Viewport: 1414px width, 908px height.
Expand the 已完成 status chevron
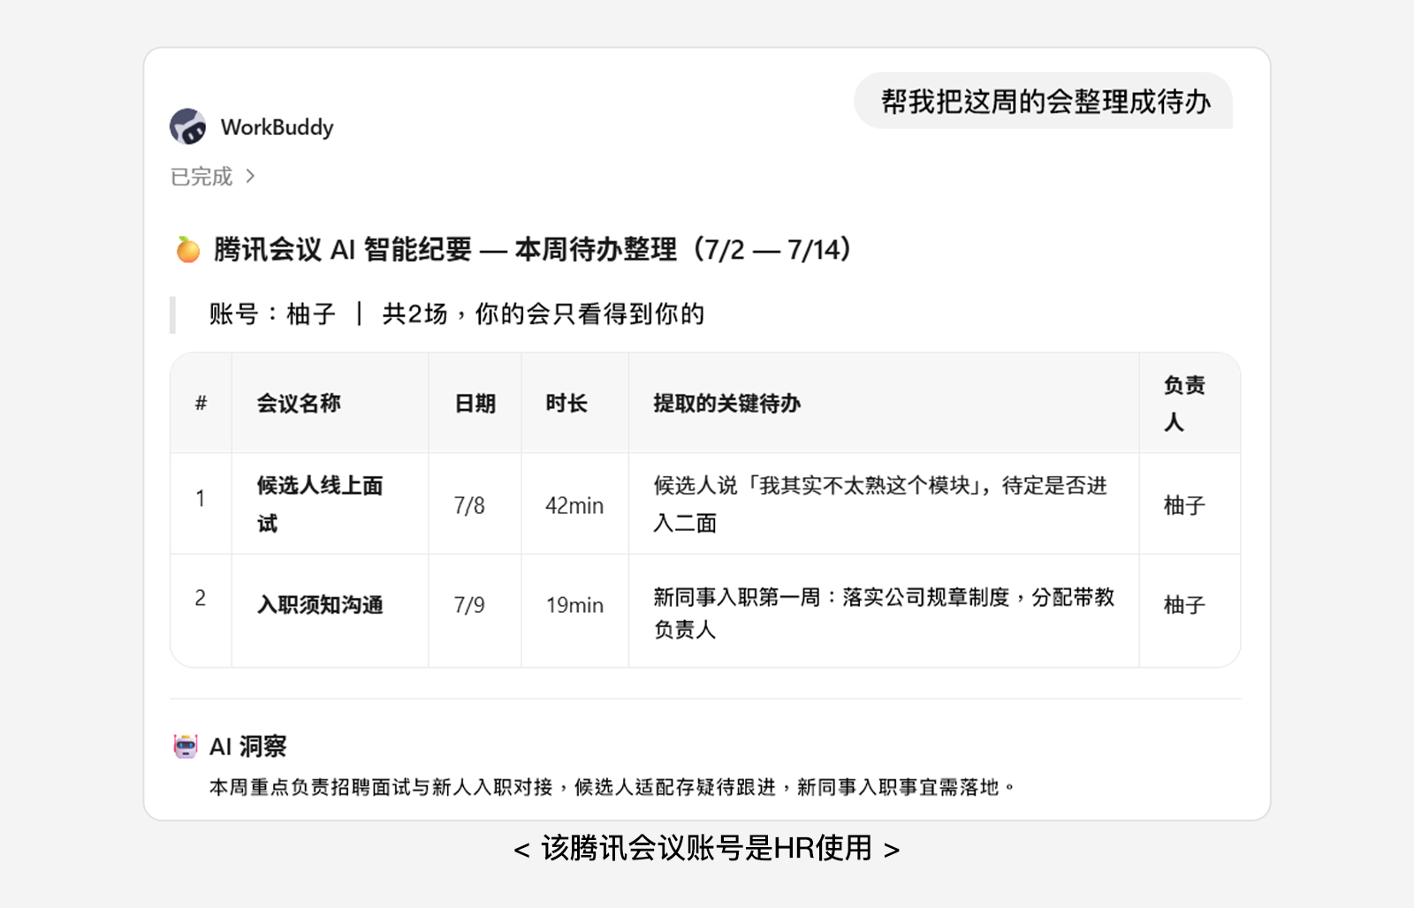(250, 177)
